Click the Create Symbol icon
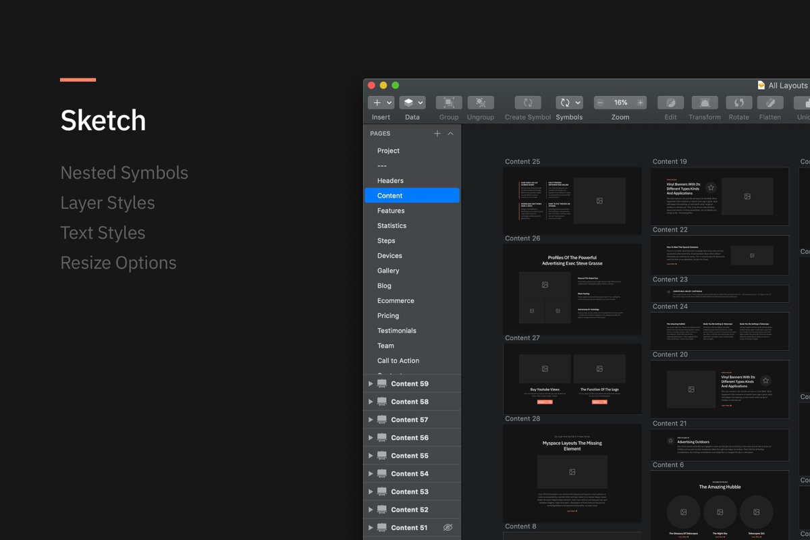Viewport: 810px width, 540px height. coord(528,103)
